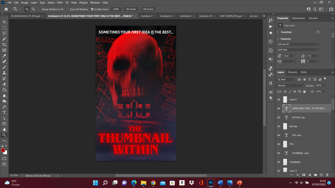Choose the zoom in mode icon
This screenshot has height=188, width=335.
pyautogui.click(x=27, y=9)
